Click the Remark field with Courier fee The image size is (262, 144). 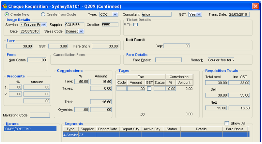point(221,60)
